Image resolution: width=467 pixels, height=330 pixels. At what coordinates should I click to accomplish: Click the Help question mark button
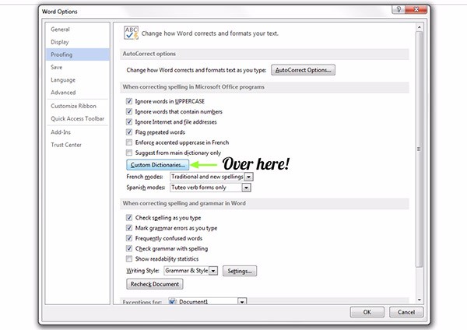(x=399, y=9)
